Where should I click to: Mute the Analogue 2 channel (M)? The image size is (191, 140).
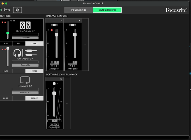[70, 66]
